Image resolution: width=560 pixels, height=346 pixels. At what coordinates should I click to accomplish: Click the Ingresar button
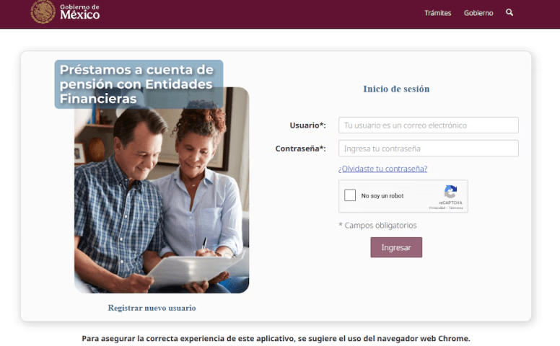(x=396, y=247)
